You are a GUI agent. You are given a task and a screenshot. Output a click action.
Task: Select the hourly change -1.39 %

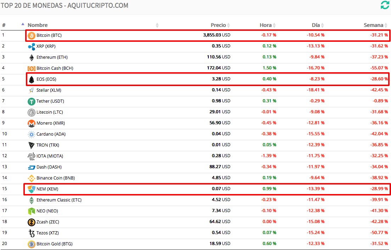click(269, 156)
